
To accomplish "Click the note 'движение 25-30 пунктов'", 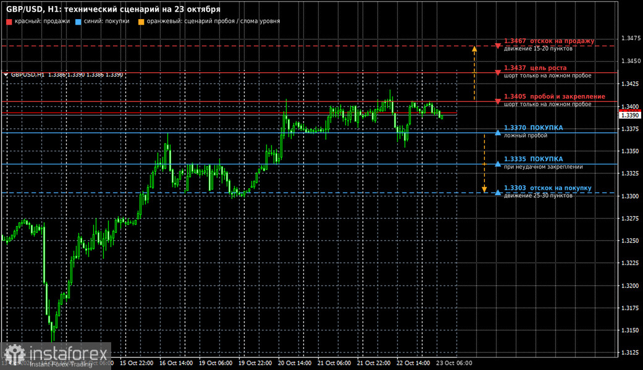I will tap(538, 195).
